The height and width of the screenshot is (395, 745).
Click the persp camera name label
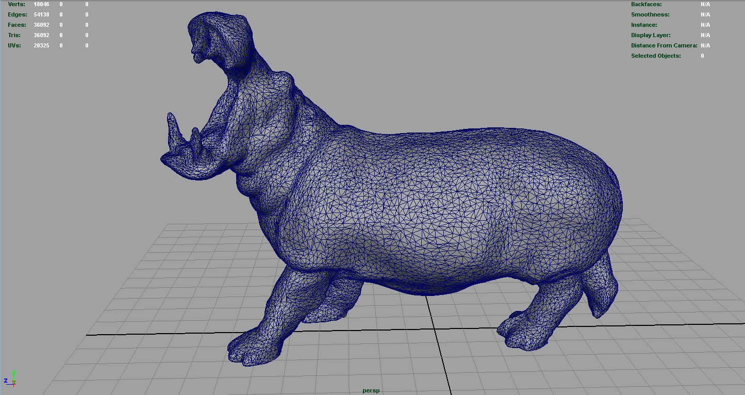pos(371,390)
